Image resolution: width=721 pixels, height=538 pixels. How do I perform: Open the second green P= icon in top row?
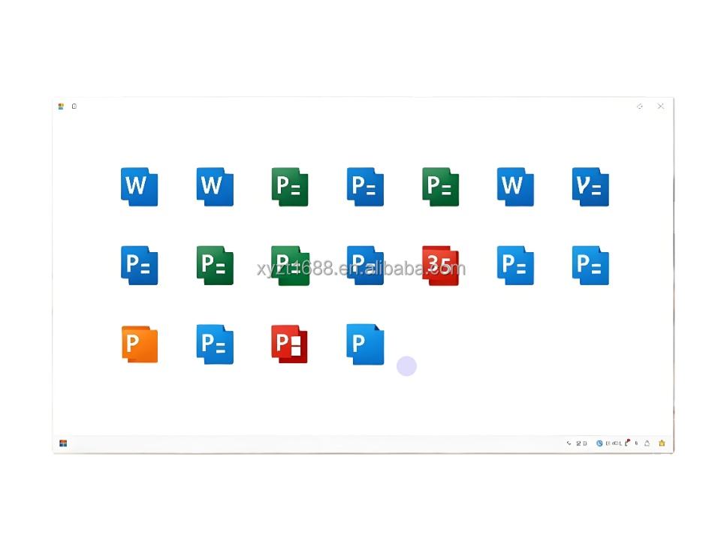click(x=441, y=187)
